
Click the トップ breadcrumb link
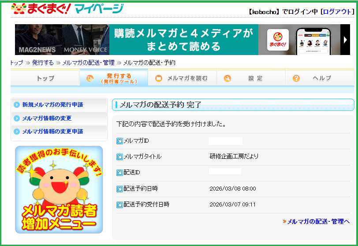[17, 63]
